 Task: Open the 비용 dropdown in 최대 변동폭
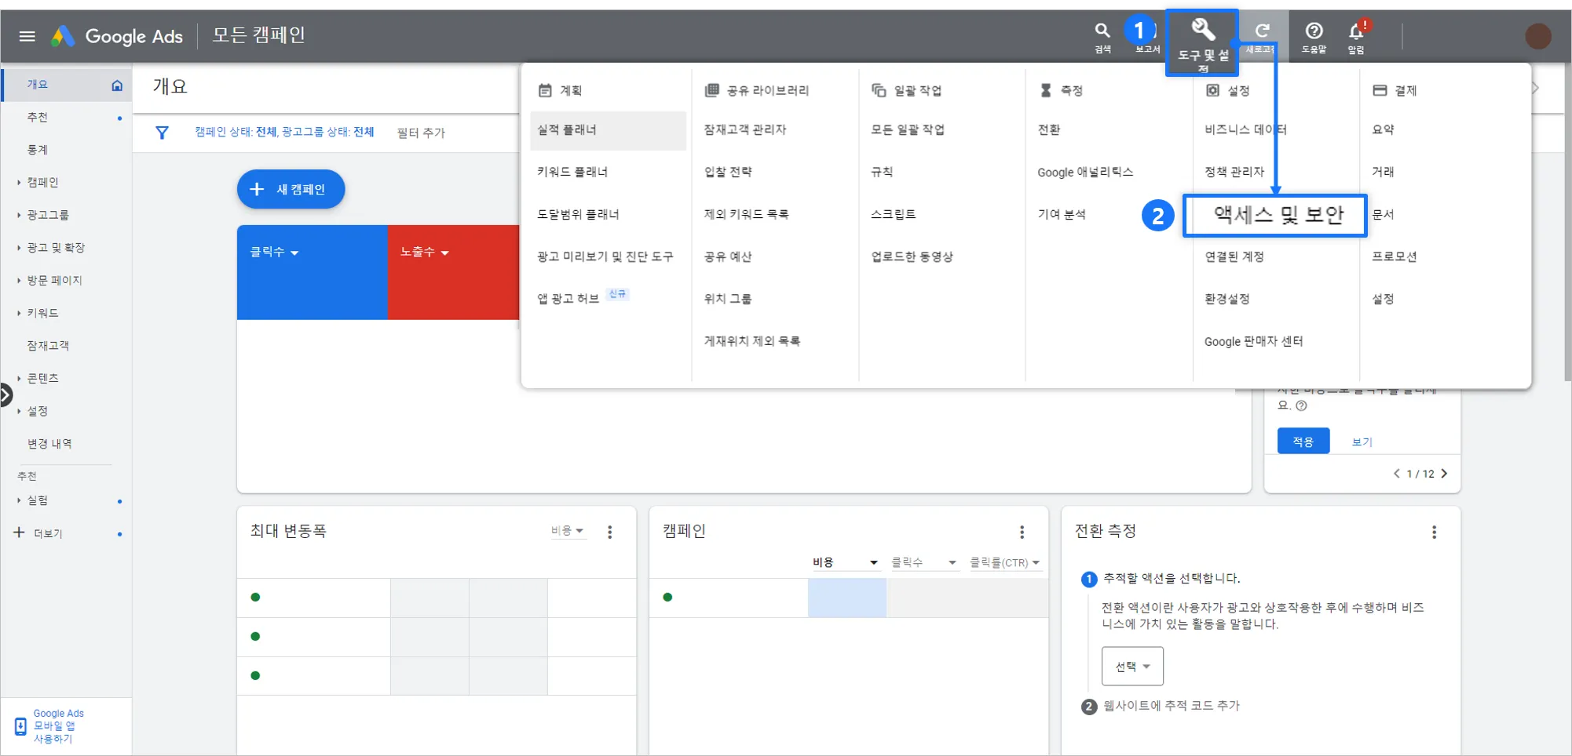pos(567,531)
